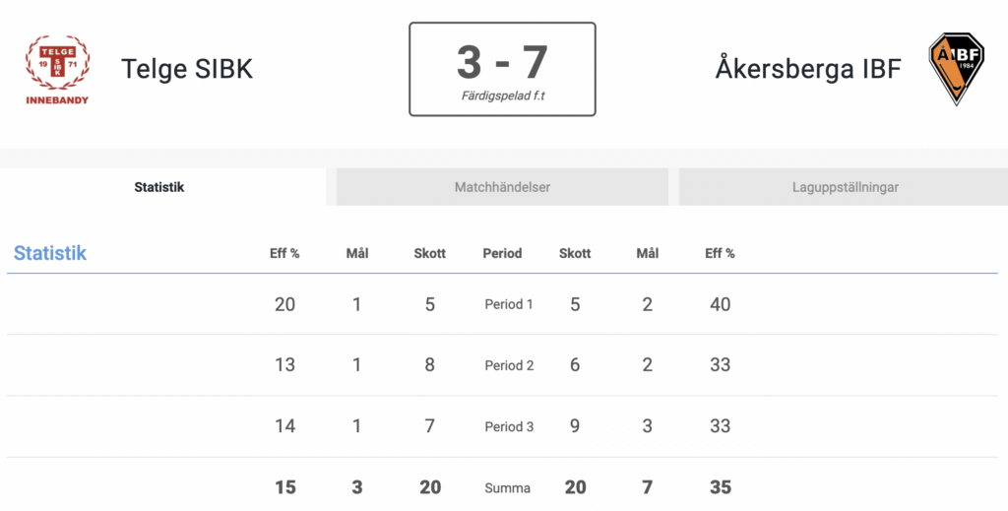Click the Telge SIBK team logo
1008x511 pixels.
click(x=57, y=70)
